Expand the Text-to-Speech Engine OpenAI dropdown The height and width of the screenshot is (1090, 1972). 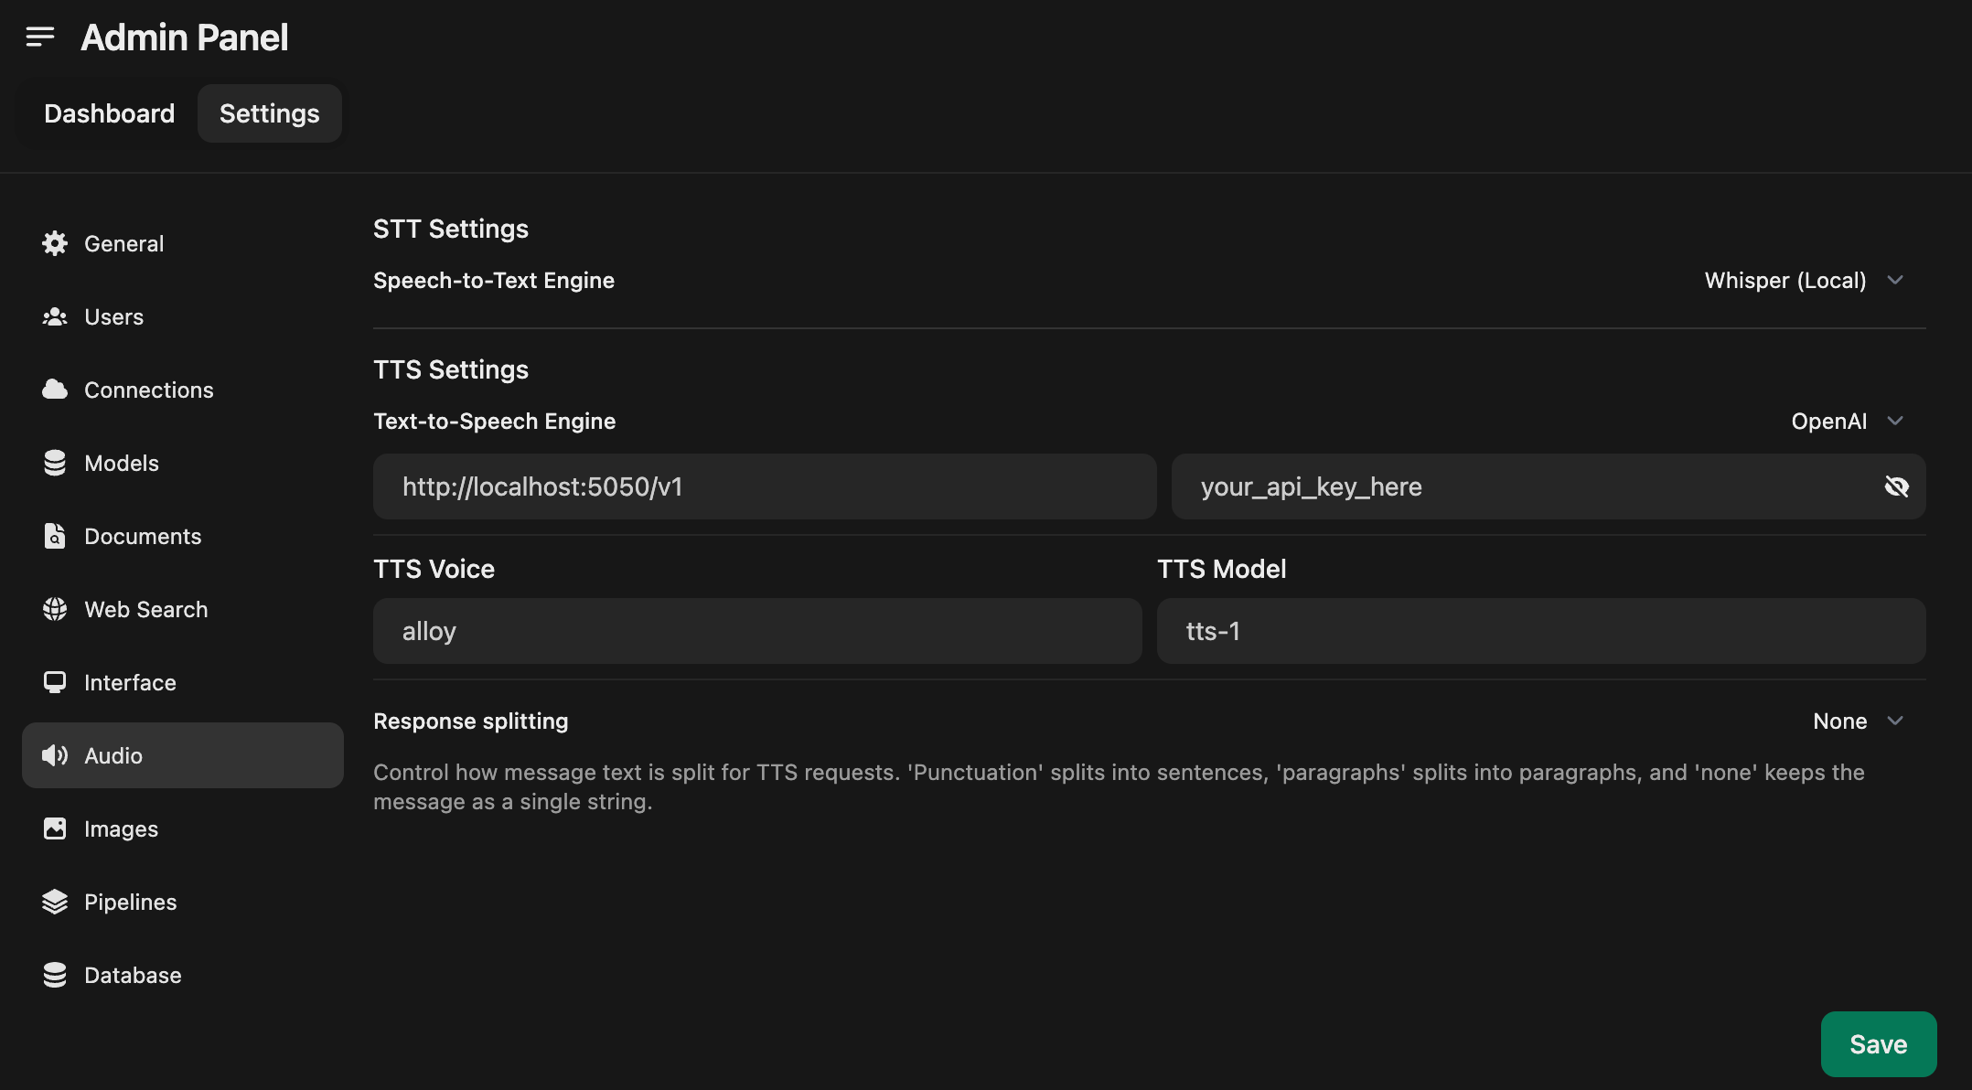point(1846,421)
